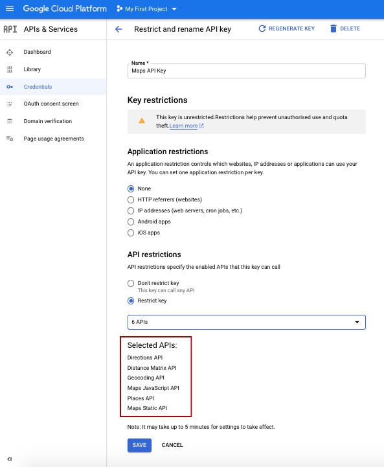Collapse the sidebar with bottom arrow icon

(10, 459)
